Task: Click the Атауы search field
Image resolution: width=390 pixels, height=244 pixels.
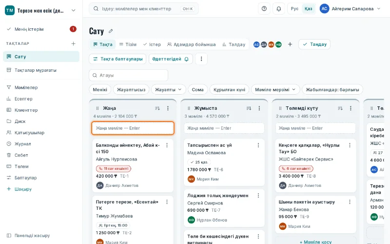Action: coord(128,75)
